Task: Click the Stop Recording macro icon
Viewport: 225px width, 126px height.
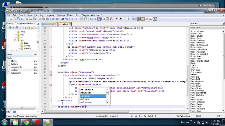Action: 121,19
